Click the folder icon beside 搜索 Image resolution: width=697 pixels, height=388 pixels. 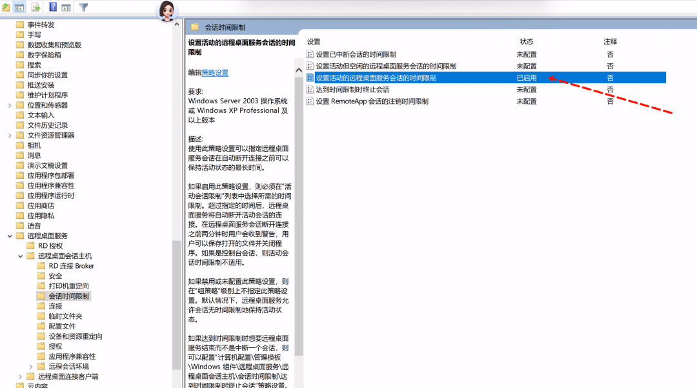tap(19, 65)
